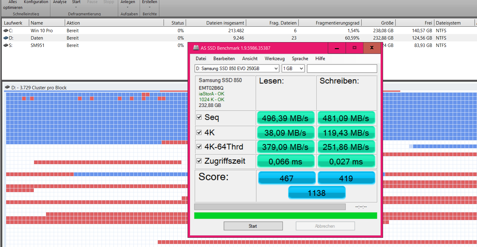The height and width of the screenshot is (247, 477).
Task: Click Analyse in the Defragmentierung group
Action: pyautogui.click(x=60, y=2)
